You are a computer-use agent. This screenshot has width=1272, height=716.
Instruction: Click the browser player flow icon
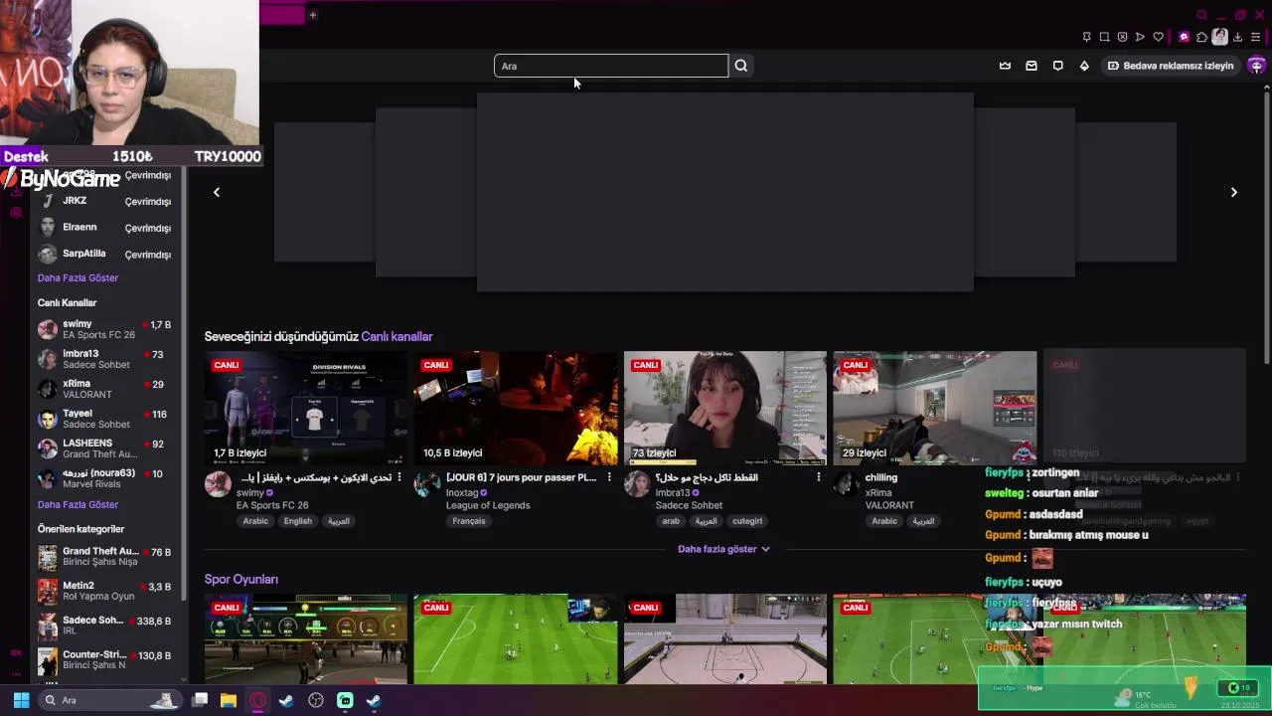tap(1140, 37)
